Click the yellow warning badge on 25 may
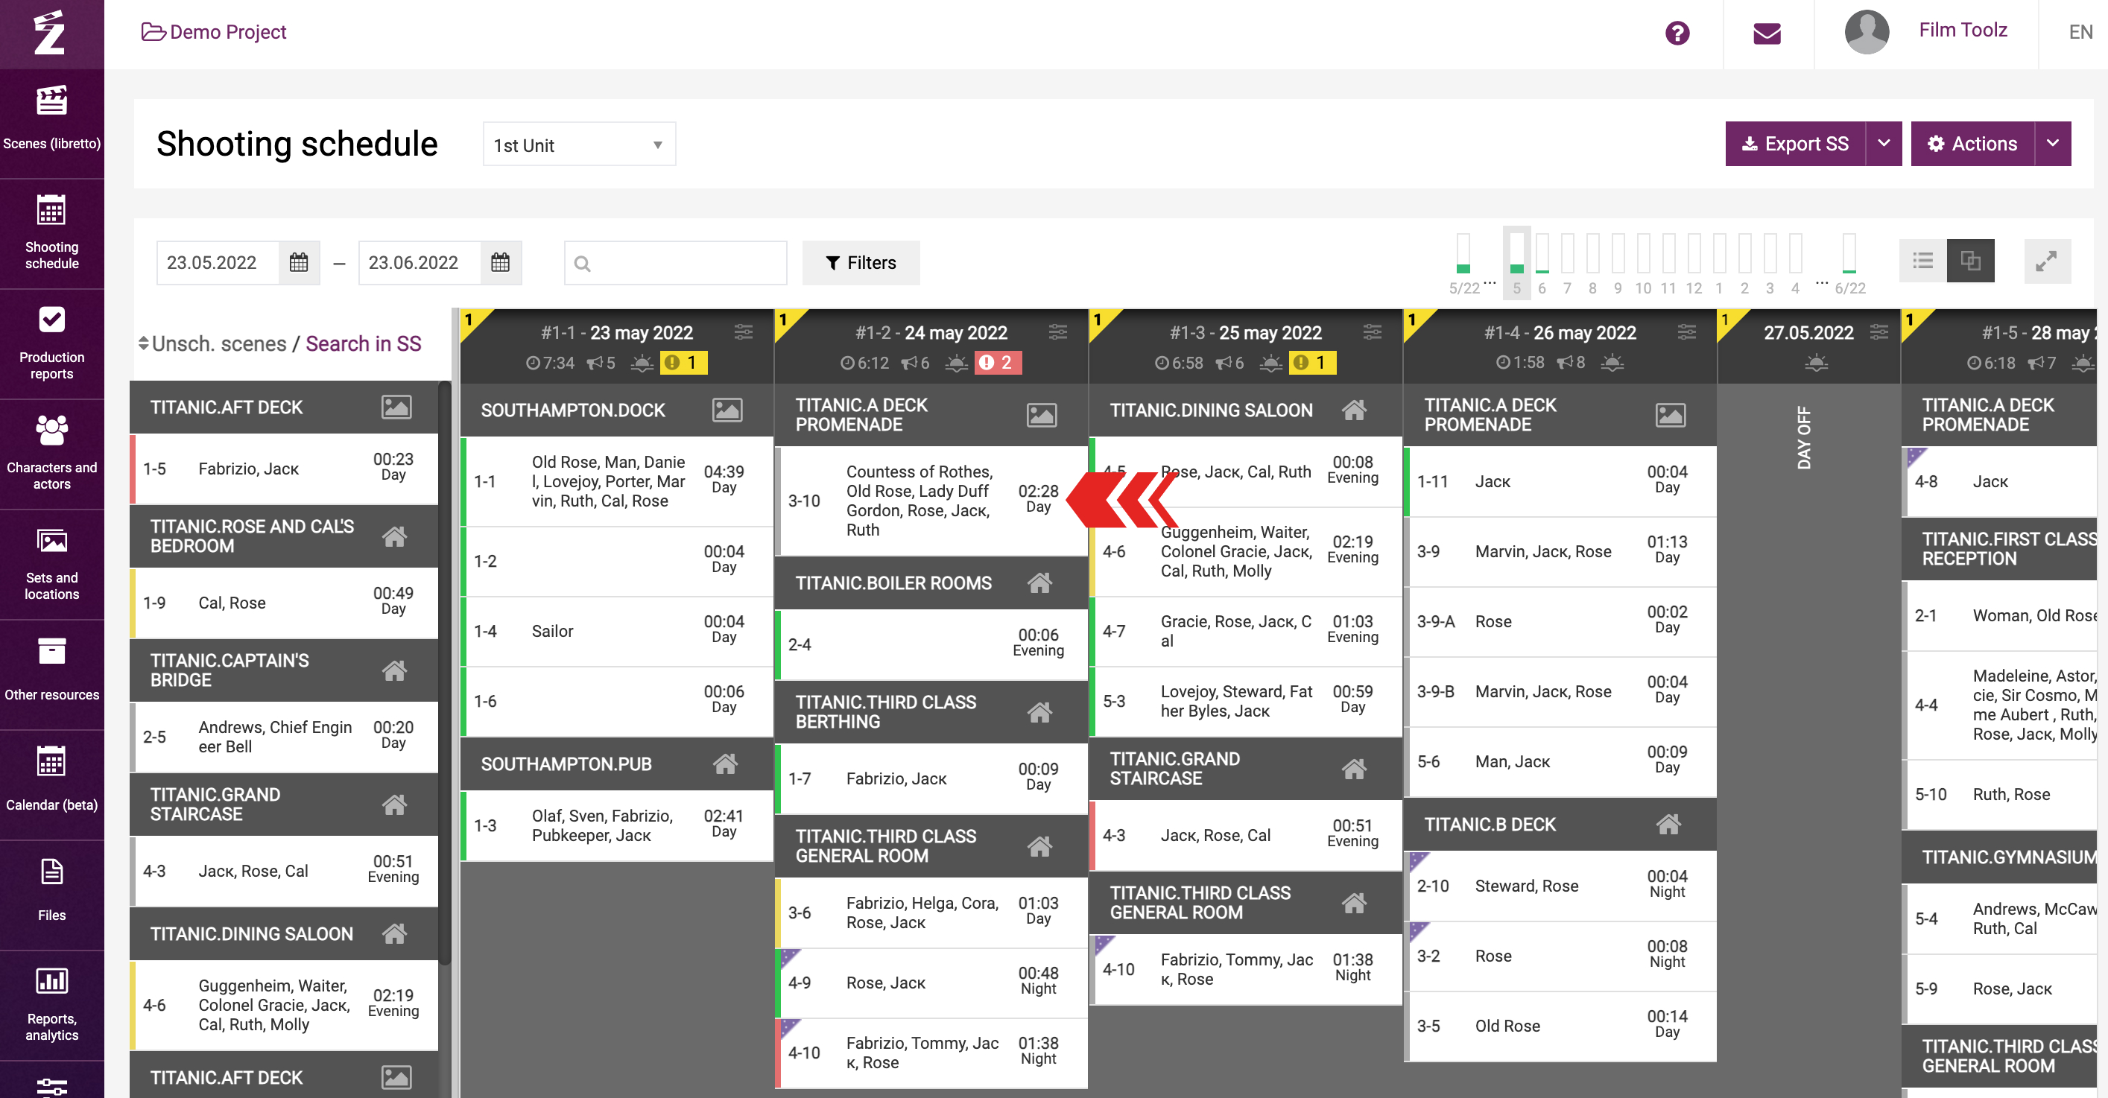2108x1098 pixels. [x=1311, y=363]
